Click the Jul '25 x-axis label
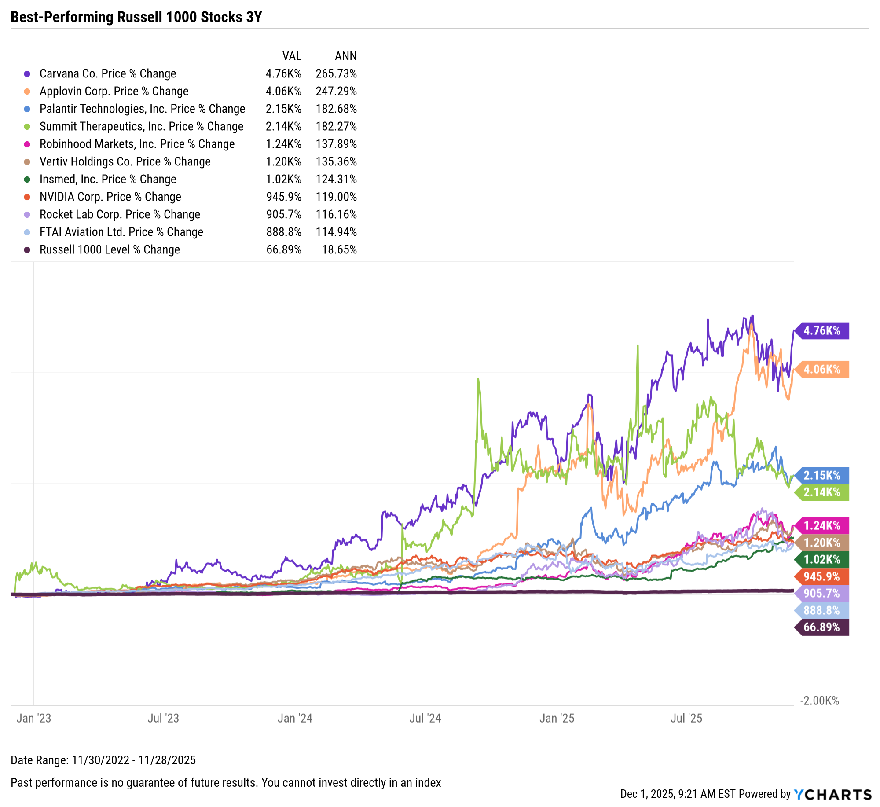This screenshot has width=880, height=807. coord(686,718)
